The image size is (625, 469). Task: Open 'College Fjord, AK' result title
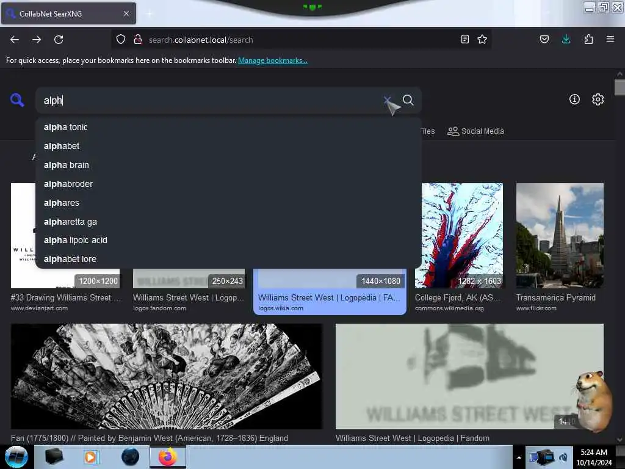click(x=457, y=298)
